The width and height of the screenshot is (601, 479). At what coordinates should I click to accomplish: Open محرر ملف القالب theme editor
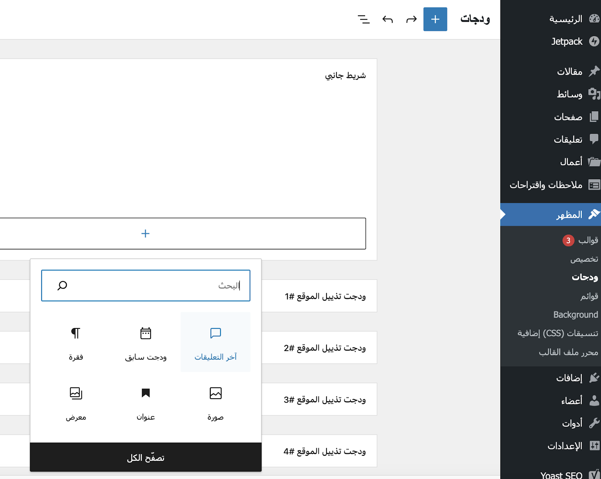tap(568, 352)
